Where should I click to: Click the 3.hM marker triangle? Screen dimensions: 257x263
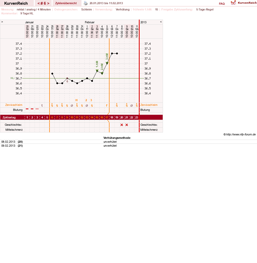point(107,63)
